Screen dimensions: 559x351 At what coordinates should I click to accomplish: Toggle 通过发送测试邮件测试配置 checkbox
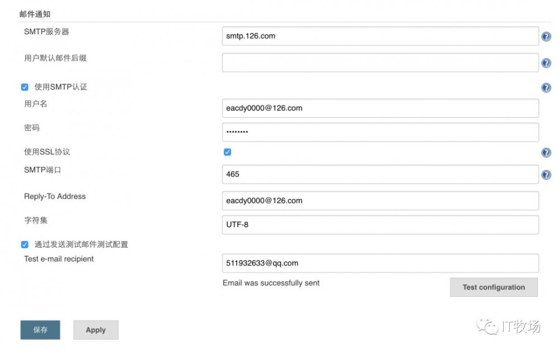pos(25,244)
